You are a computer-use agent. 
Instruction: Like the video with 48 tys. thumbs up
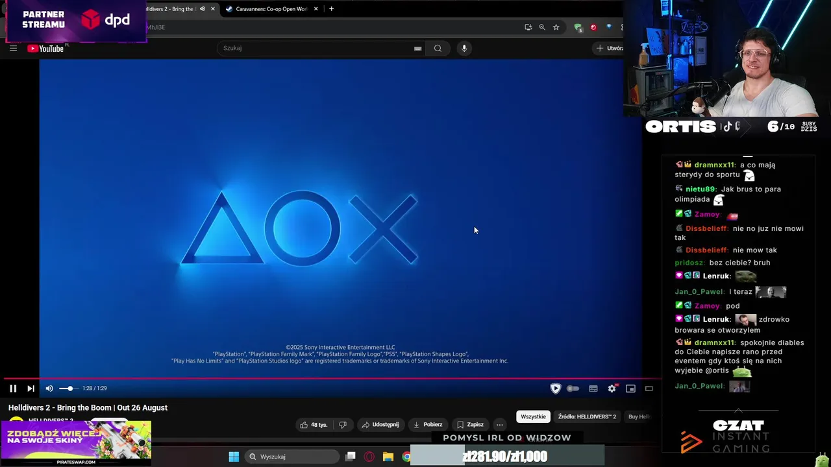tap(314, 425)
